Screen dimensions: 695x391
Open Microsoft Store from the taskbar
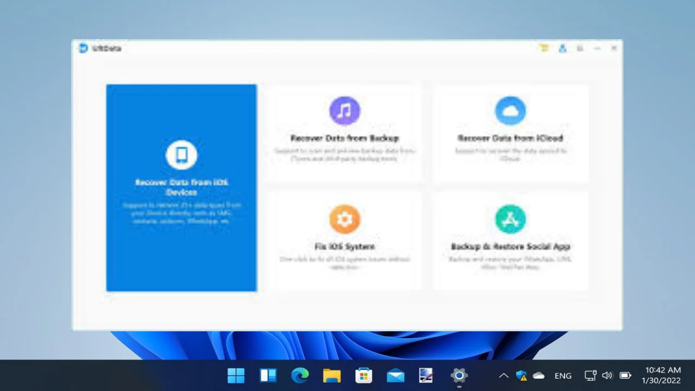coord(364,375)
